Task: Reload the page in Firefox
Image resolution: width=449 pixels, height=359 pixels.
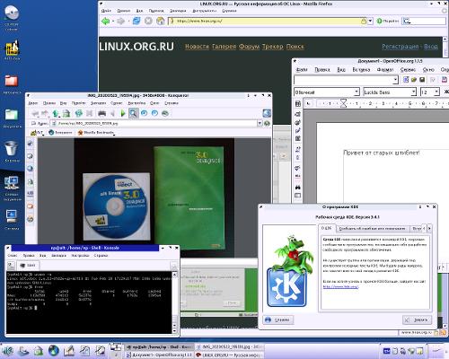Action: (136, 21)
